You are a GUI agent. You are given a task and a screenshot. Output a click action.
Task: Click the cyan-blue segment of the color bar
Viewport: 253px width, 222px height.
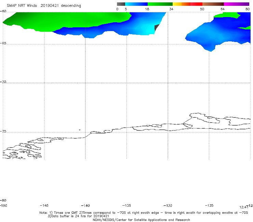(136, 4)
